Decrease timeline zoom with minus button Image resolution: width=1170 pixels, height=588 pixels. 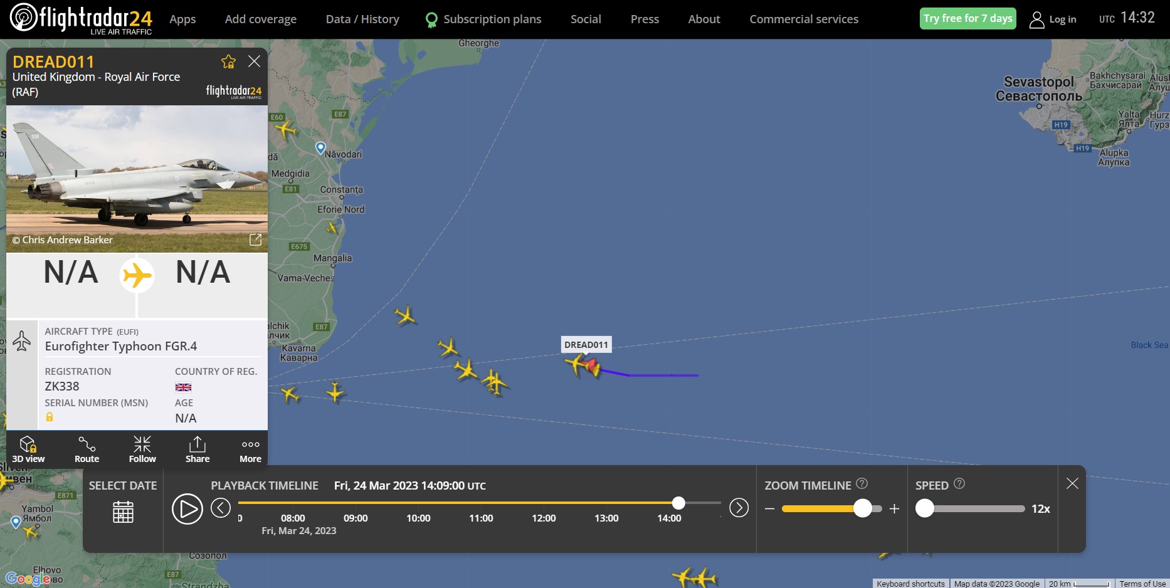point(770,509)
